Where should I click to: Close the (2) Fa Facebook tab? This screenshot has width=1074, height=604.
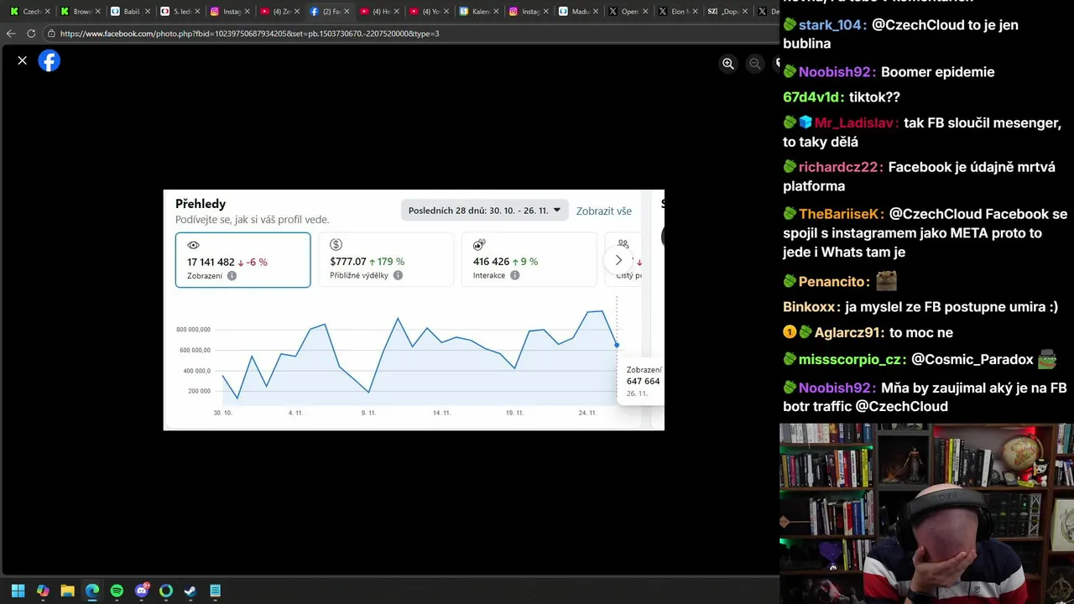point(347,12)
